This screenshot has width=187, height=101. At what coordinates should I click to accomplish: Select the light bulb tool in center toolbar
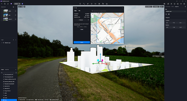(x=80, y=4)
